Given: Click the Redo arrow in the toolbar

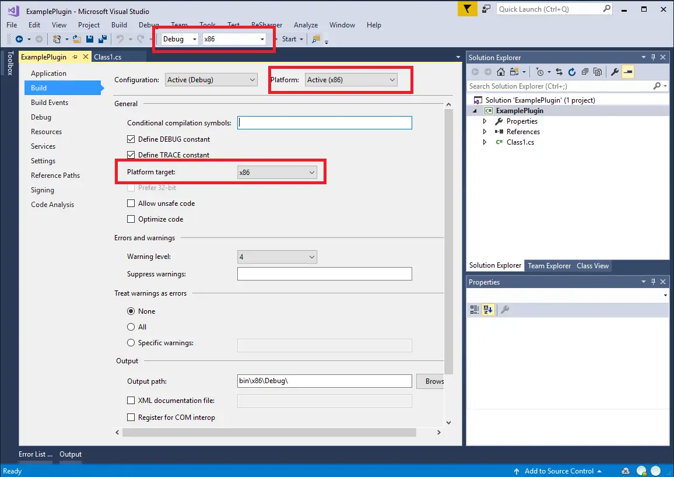Looking at the screenshot, I should tap(140, 39).
